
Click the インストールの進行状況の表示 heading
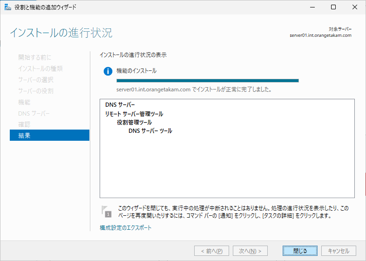[133, 55]
